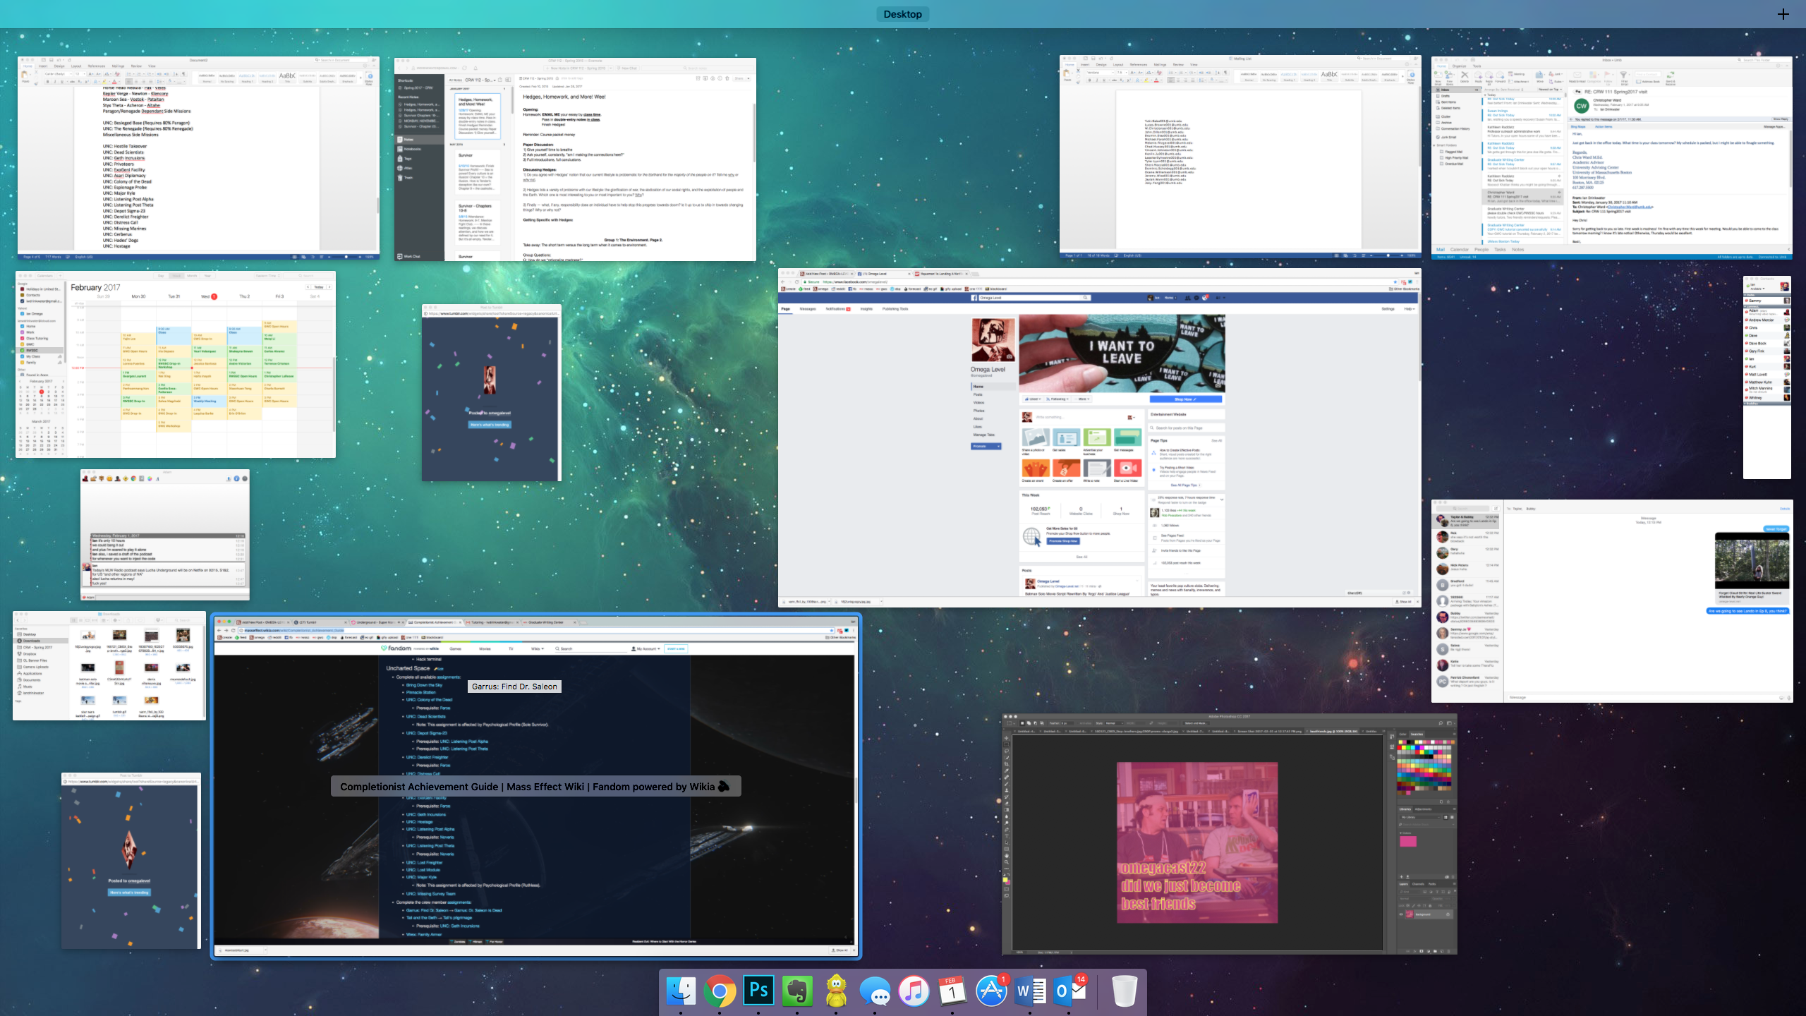1806x1016 pixels.
Task: Open the App Store dock icon
Action: click(x=991, y=991)
